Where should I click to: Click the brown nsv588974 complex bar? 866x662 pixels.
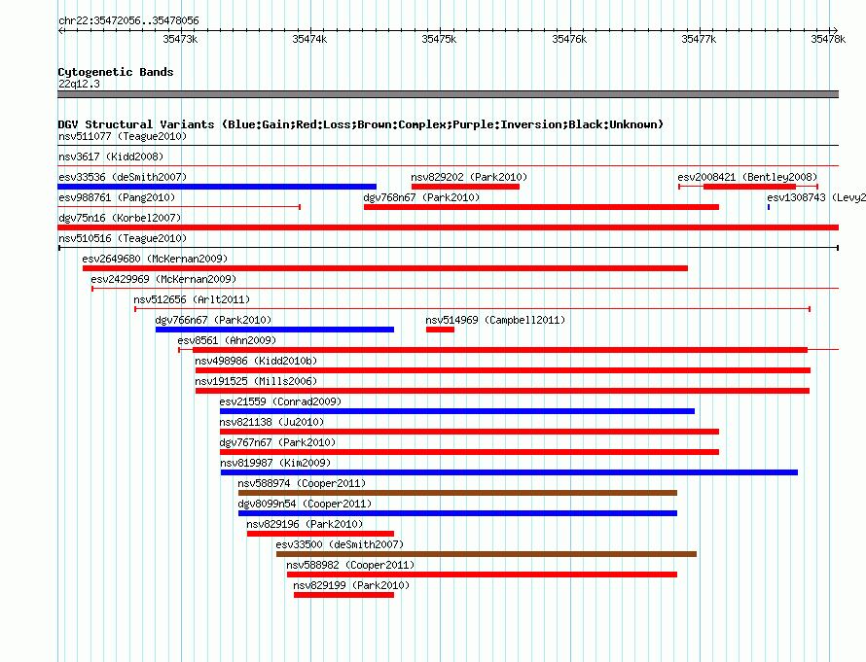458,493
